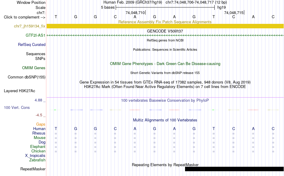Click the SNPs track label
The height and width of the screenshot is (176, 284).
40,59
